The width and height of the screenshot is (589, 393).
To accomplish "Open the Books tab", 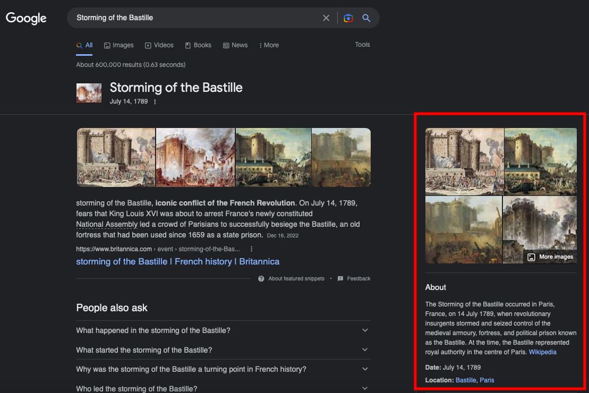I will click(x=198, y=45).
